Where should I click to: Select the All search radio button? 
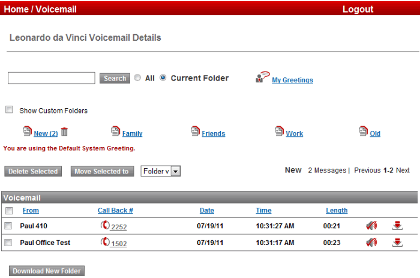point(137,77)
